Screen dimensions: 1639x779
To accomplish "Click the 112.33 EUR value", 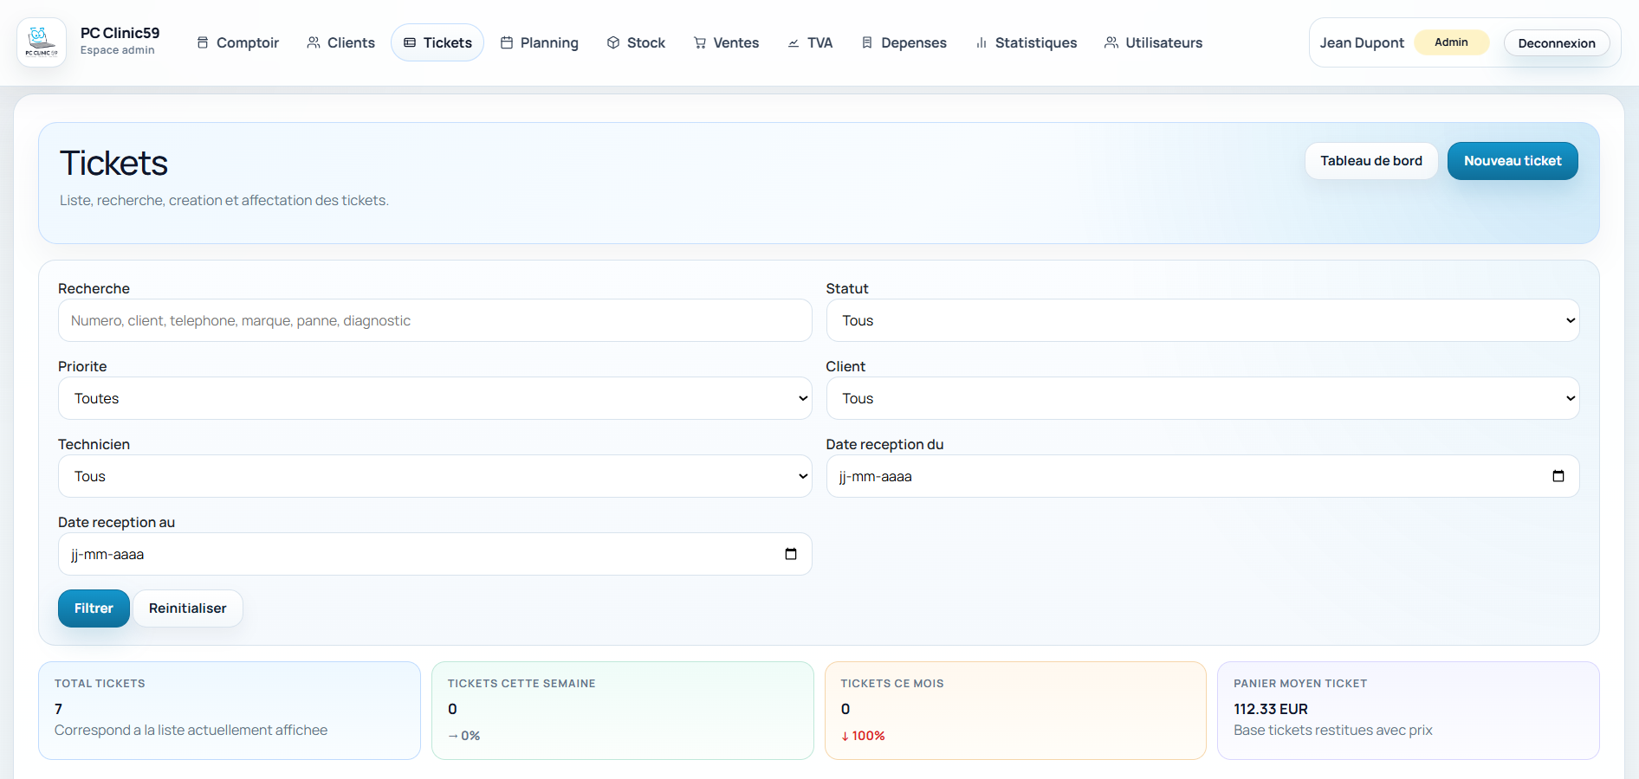I will click(x=1271, y=709).
